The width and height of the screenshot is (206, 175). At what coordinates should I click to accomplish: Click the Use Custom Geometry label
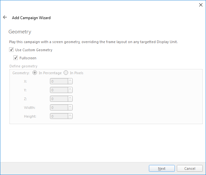34,50
